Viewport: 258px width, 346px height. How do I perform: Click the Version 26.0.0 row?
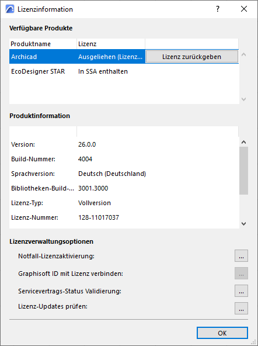click(x=124, y=144)
